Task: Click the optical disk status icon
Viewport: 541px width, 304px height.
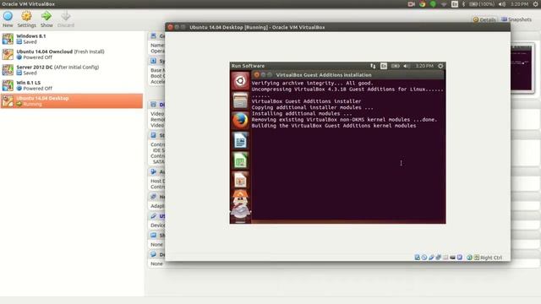Action: point(424,258)
